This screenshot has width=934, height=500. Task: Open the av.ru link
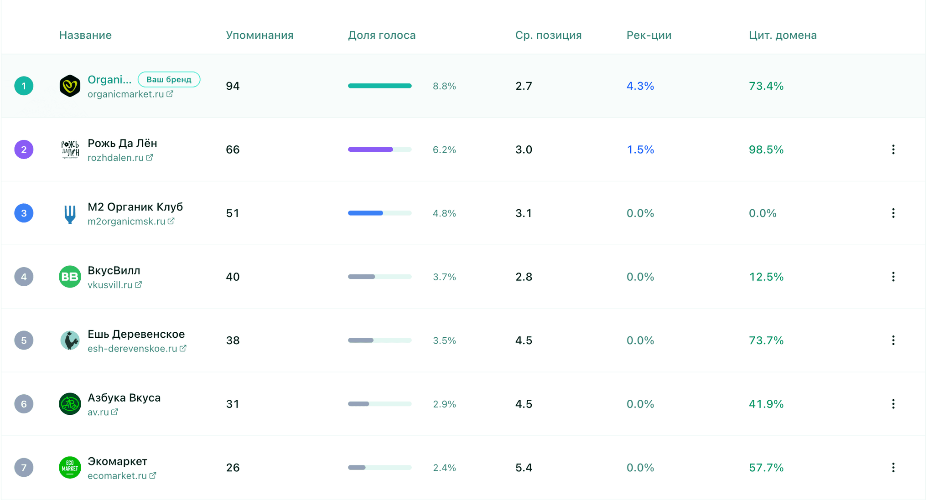(99, 412)
